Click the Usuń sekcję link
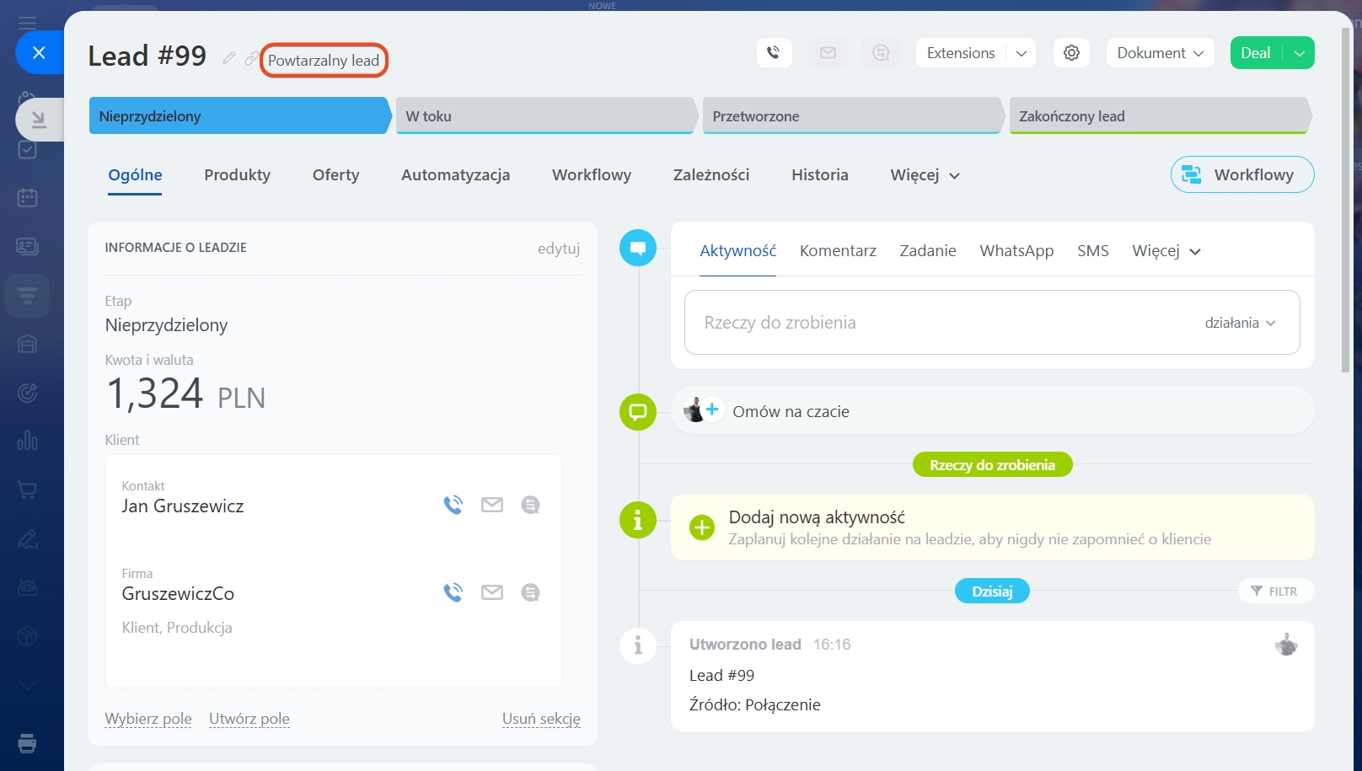Image resolution: width=1362 pixels, height=771 pixels. (541, 719)
